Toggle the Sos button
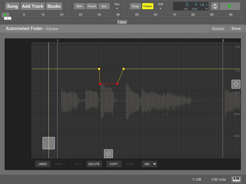This screenshot has height=184, width=246. coord(104,6)
